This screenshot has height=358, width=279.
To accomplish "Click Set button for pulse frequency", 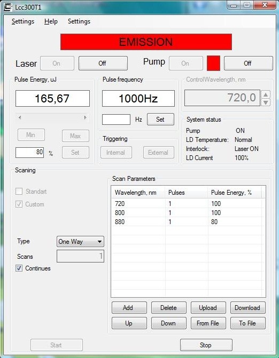I will (160, 119).
